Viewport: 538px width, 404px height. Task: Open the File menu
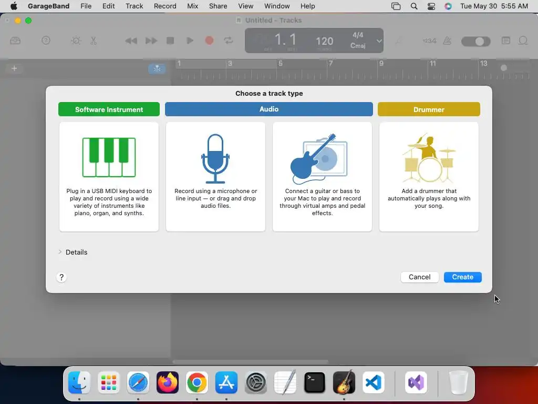pos(86,6)
